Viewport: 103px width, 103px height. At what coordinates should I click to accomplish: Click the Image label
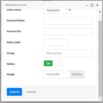[x=11, y=74]
